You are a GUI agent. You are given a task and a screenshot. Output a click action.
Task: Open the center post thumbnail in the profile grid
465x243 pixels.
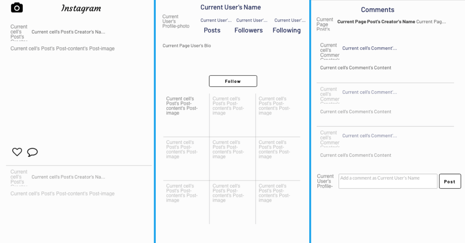point(232,156)
